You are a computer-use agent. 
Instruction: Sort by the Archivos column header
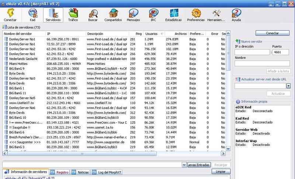[x=177, y=34]
